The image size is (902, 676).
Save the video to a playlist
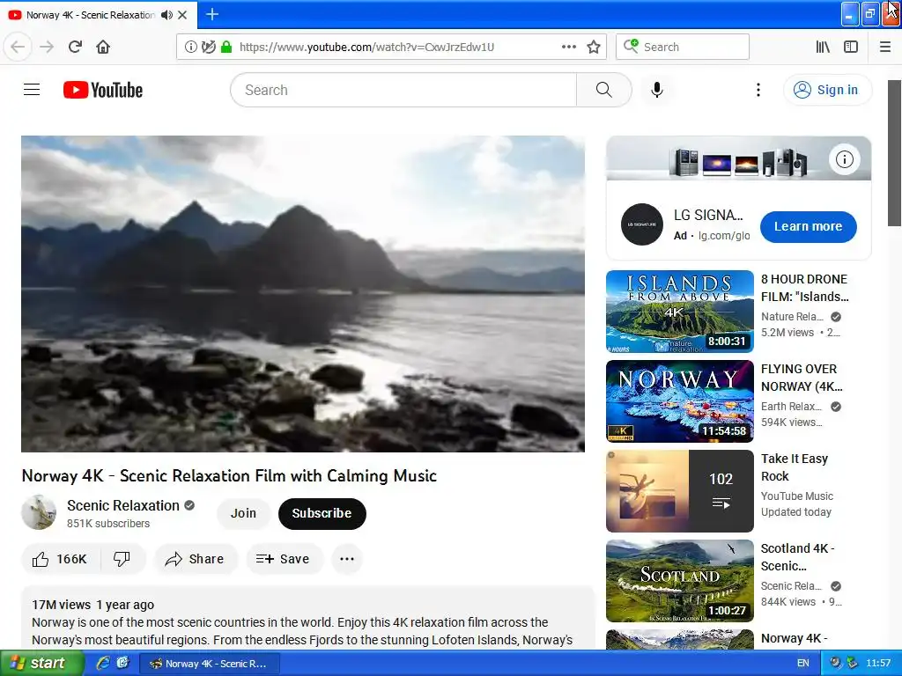point(285,559)
